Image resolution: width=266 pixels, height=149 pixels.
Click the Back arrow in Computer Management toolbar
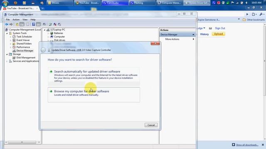(x=7, y=24)
